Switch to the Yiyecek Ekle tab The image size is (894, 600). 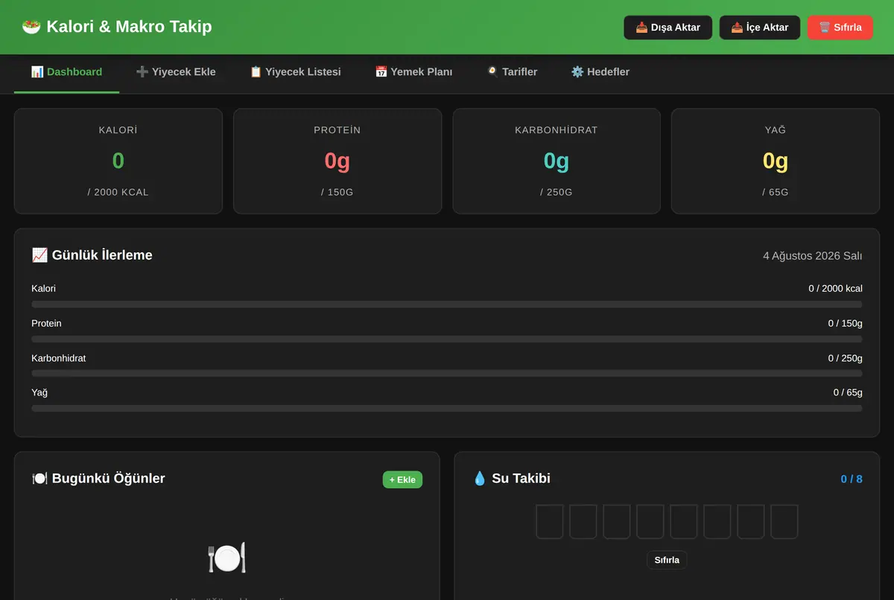(176, 72)
